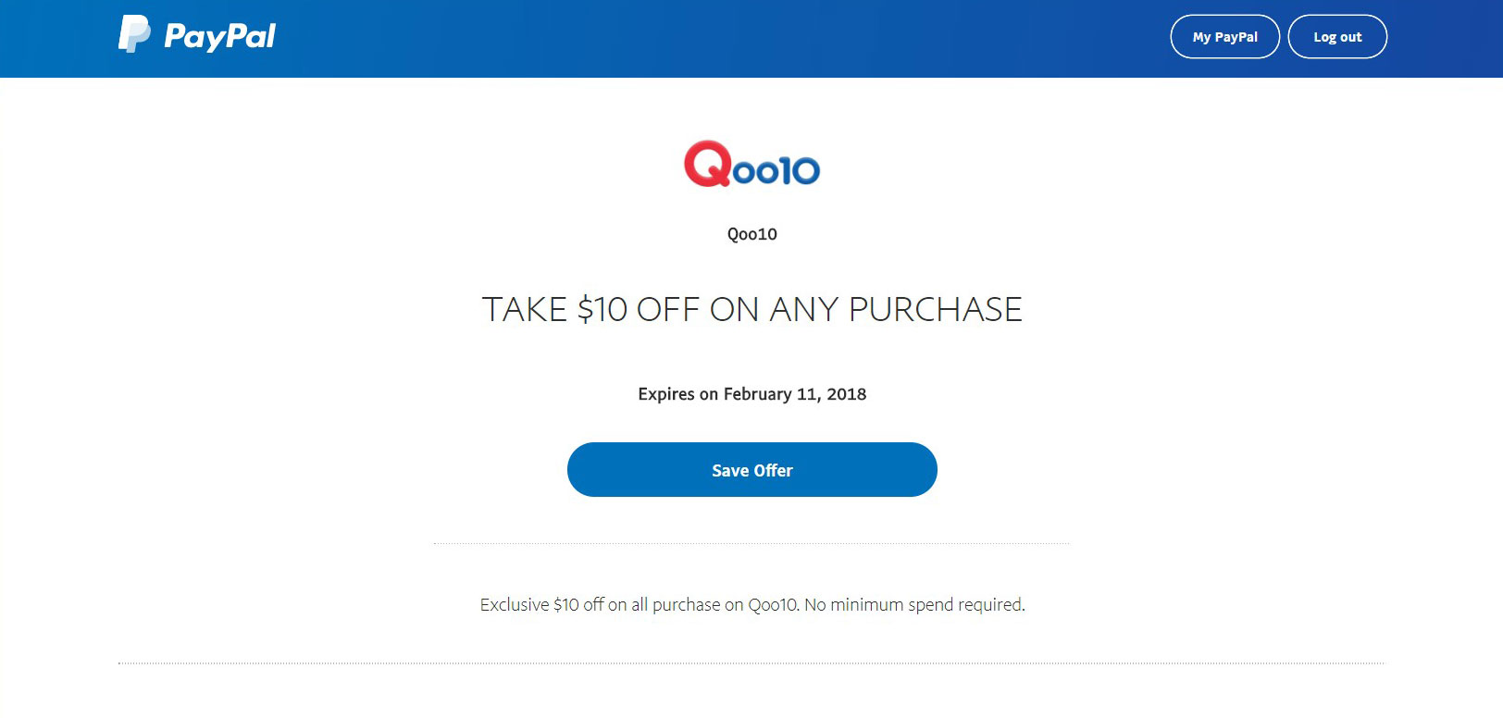Click the 'No minimum spend required' text
Image resolution: width=1503 pixels, height=718 pixels.
pos(916,604)
